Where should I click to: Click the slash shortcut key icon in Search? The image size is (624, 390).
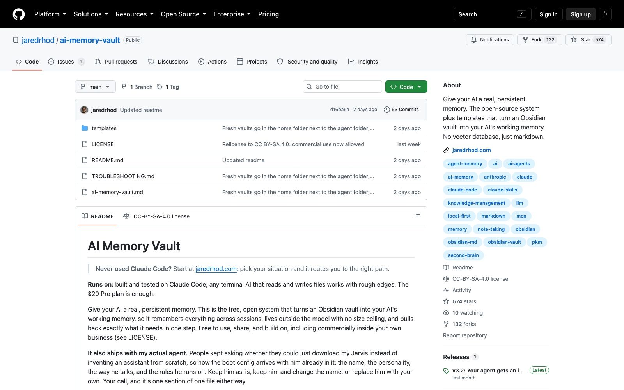coord(521,14)
